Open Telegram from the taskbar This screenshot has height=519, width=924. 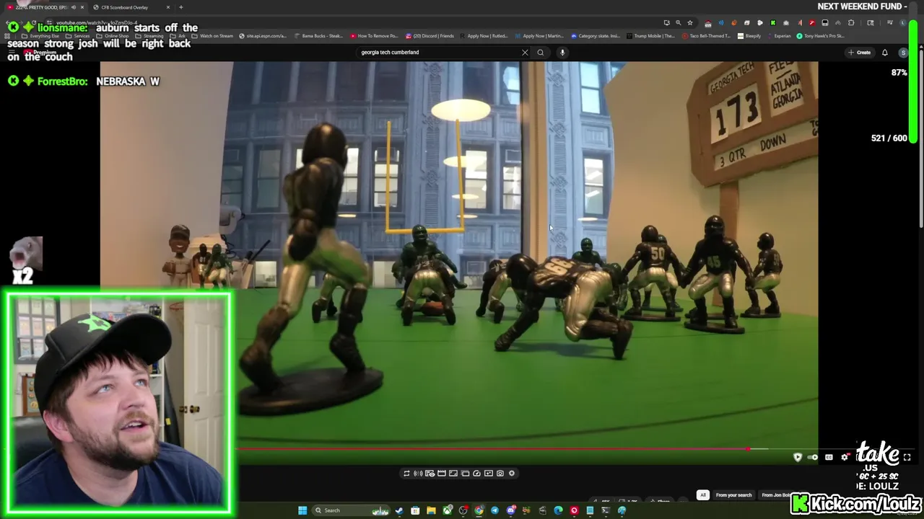click(x=494, y=510)
